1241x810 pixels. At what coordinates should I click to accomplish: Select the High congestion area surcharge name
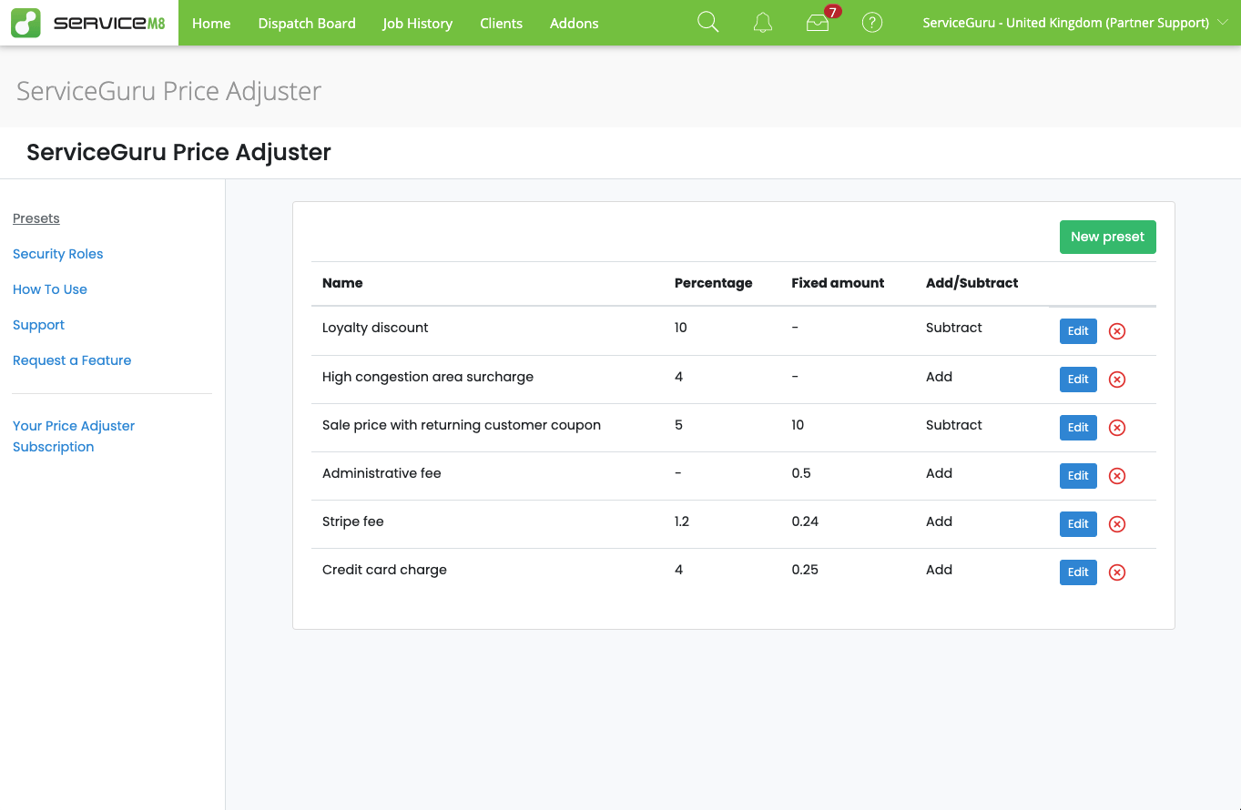click(x=428, y=377)
